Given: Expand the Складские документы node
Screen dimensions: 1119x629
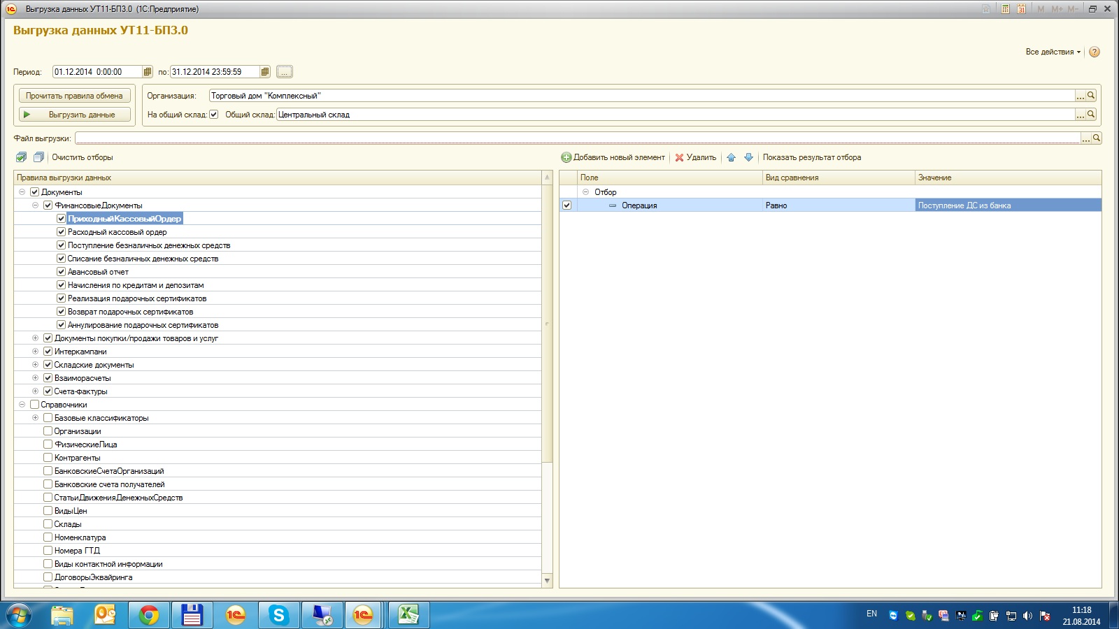Looking at the screenshot, I should coord(35,365).
